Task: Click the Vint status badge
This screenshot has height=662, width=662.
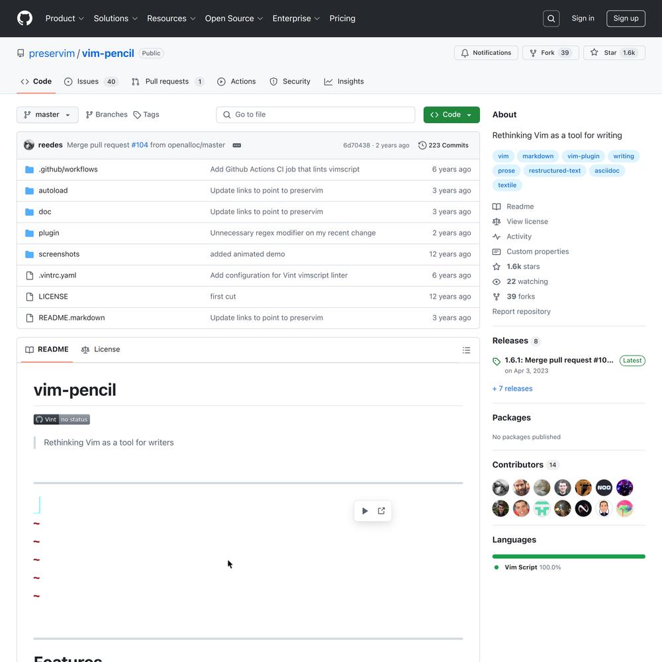Action: coord(62,419)
